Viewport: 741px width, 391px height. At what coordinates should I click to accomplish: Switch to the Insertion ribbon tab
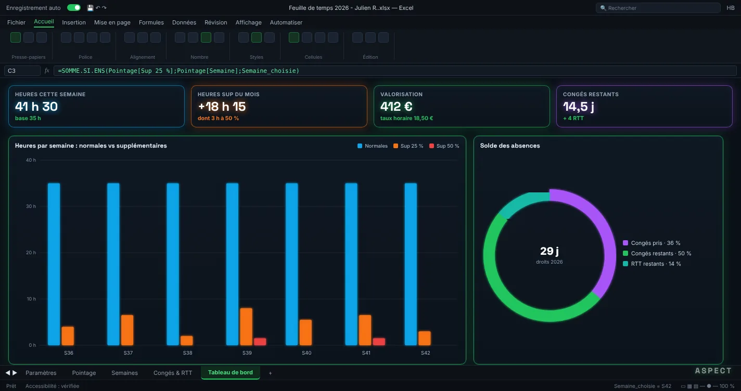(x=74, y=22)
